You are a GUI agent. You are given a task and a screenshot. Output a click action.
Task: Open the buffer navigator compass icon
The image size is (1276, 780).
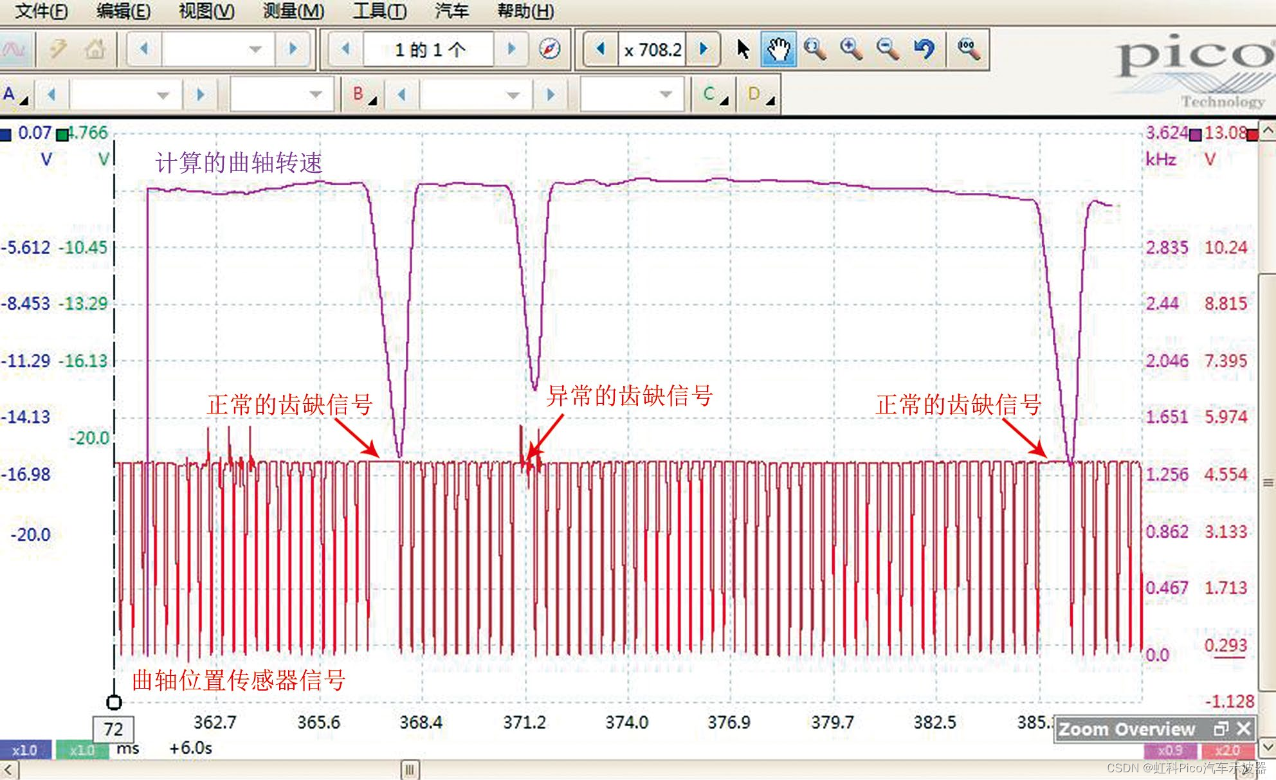tap(549, 49)
